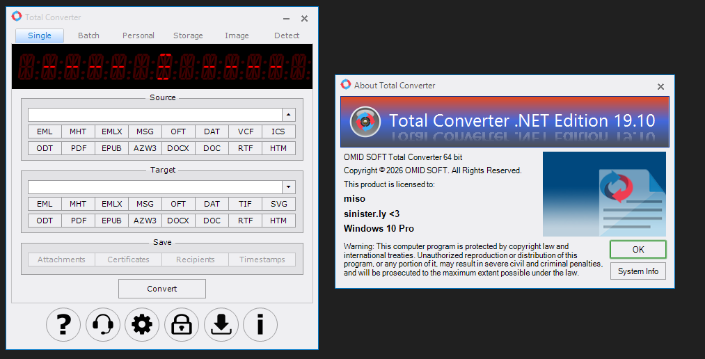705x359 pixels.
Task: Pick EMLX as Target format
Action: pyautogui.click(x=111, y=204)
